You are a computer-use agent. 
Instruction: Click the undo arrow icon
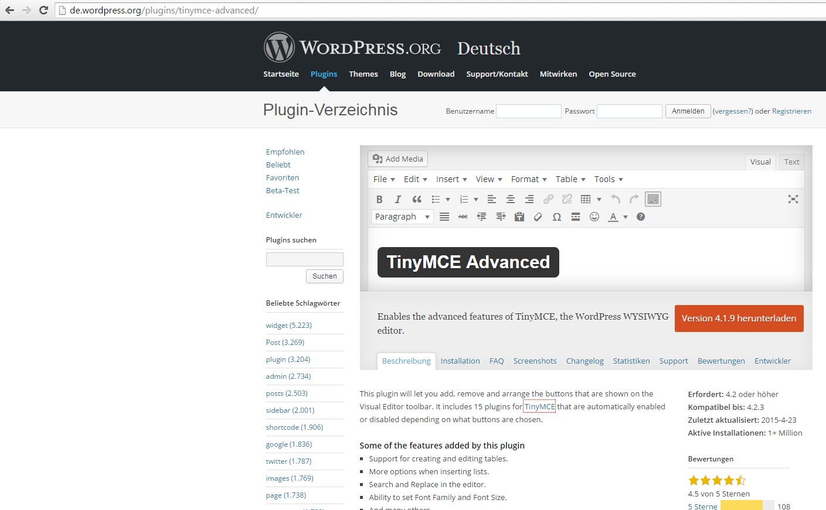point(616,199)
